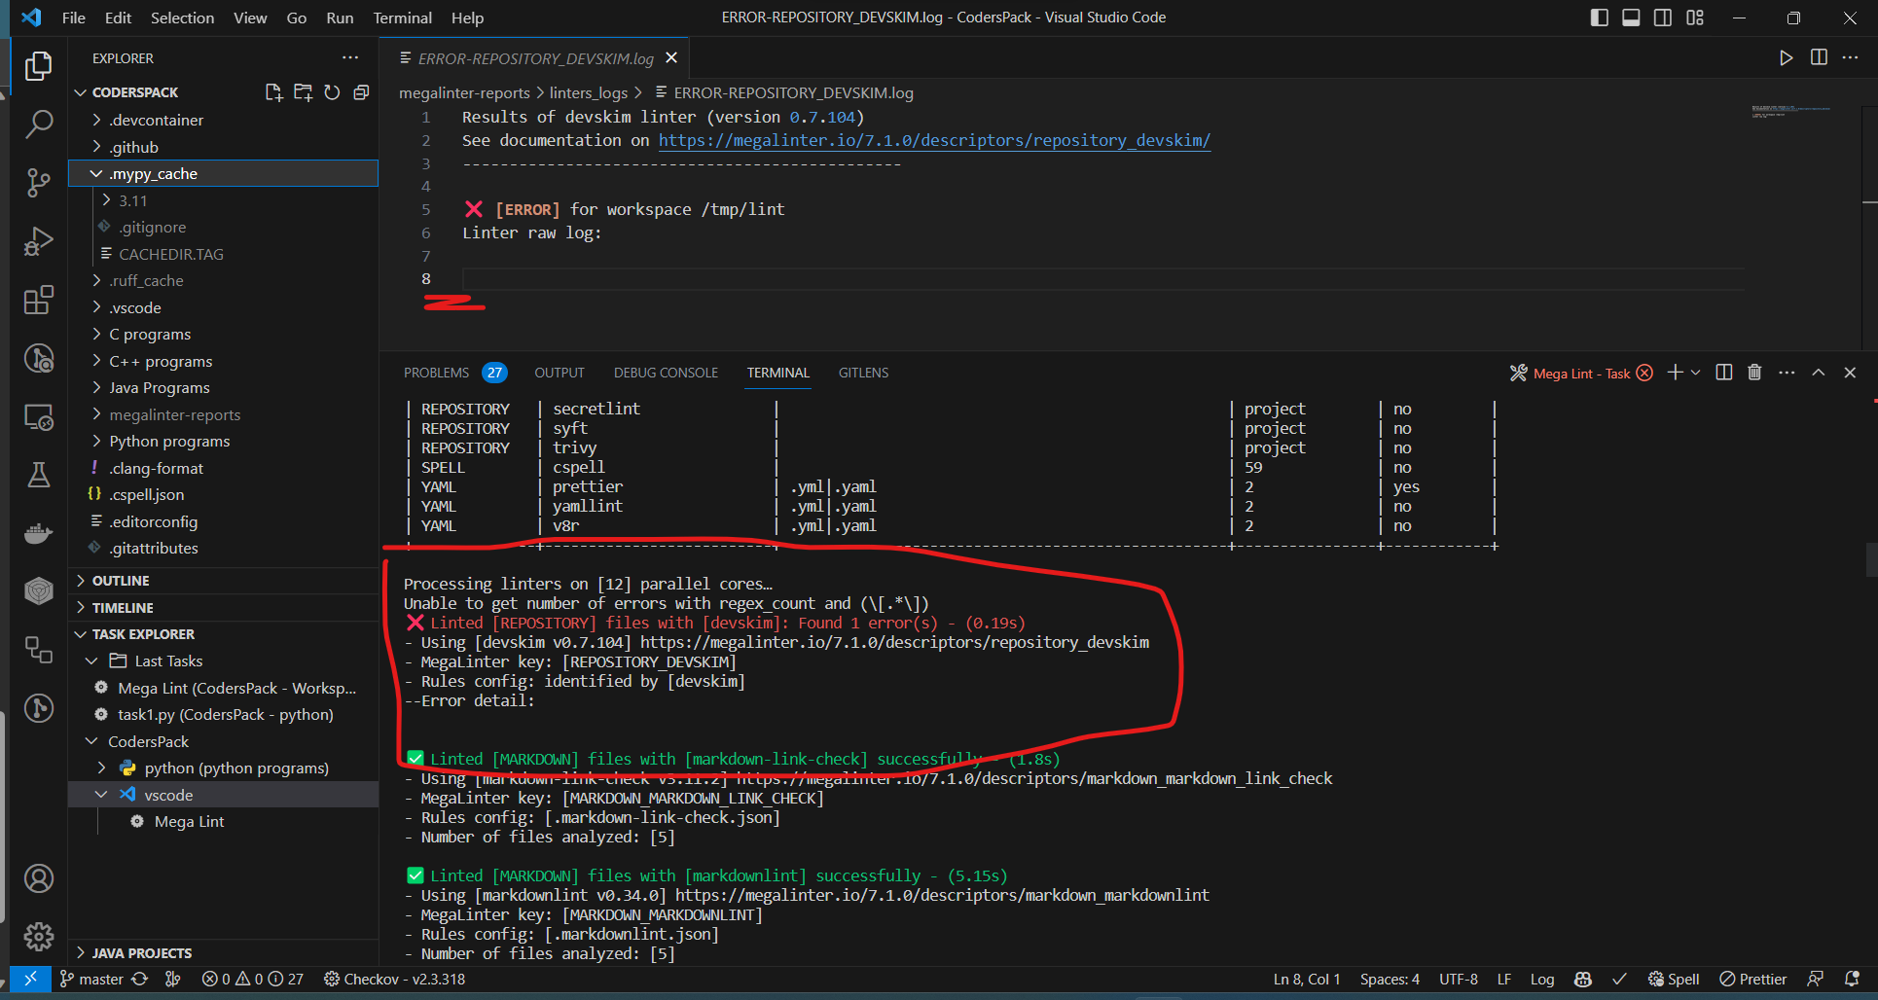This screenshot has width=1878, height=1000.
Task: Create a new file in CODERSPACK
Action: pos(273,92)
